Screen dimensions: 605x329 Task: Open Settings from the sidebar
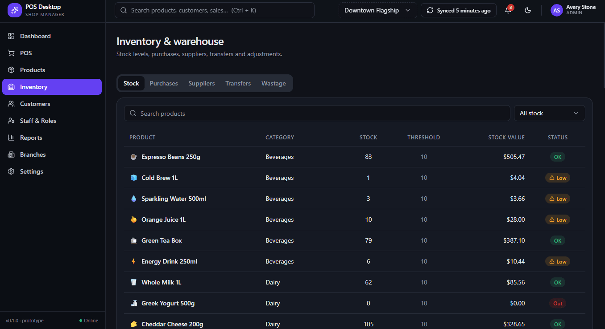(52, 171)
